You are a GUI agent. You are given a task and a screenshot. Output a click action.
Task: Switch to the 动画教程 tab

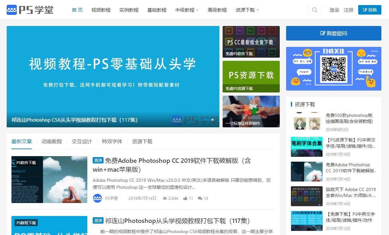pyautogui.click(x=52, y=142)
